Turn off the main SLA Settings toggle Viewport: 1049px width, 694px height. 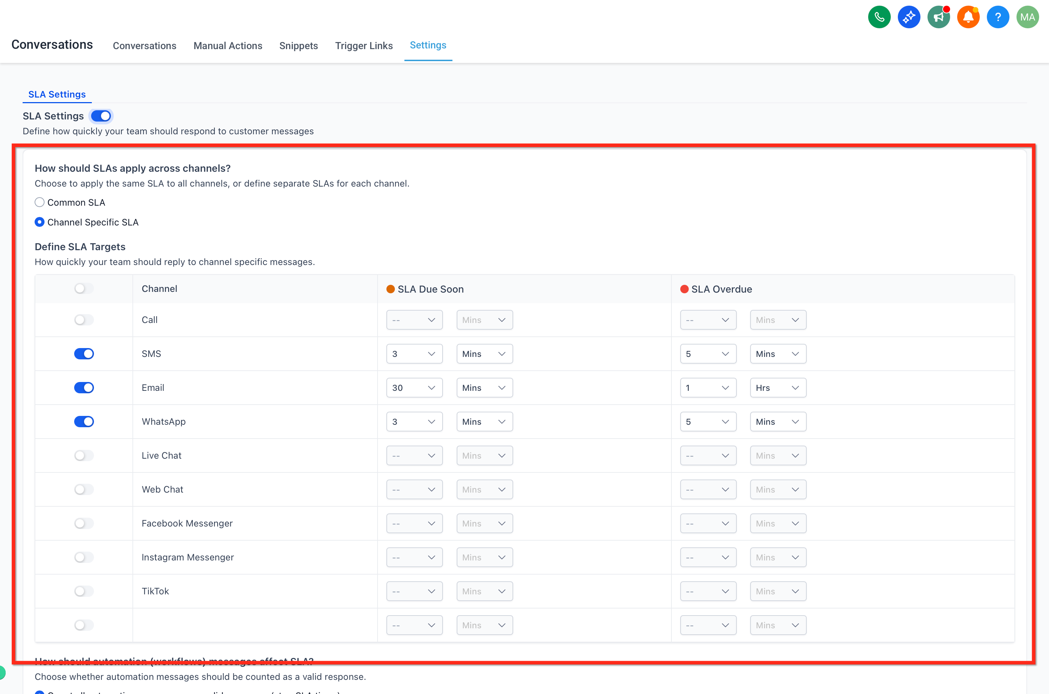coord(101,116)
